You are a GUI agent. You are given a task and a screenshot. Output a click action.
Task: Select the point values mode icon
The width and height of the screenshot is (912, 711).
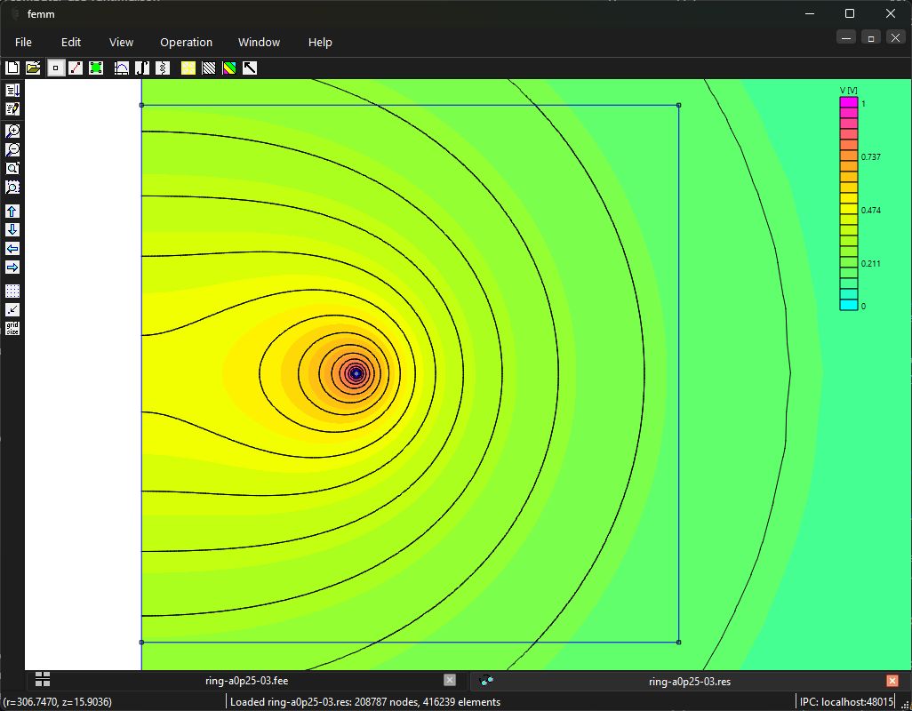coord(56,68)
